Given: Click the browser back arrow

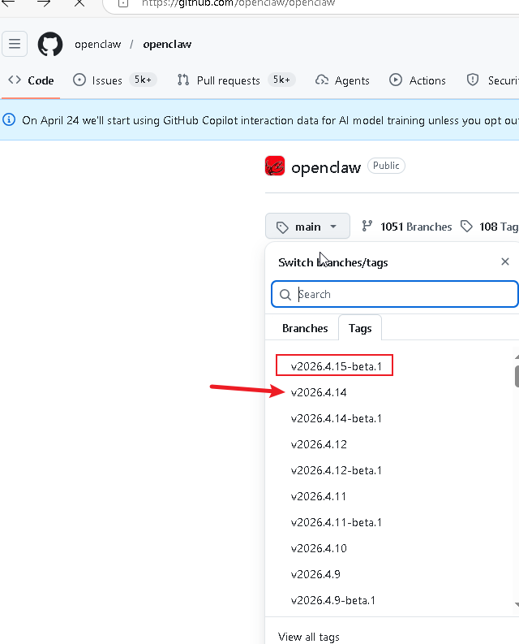Looking at the screenshot, I should click(x=8, y=3).
